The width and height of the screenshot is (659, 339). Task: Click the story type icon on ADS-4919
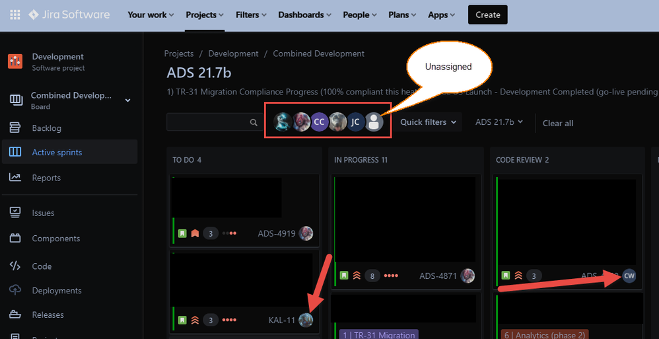click(x=182, y=233)
